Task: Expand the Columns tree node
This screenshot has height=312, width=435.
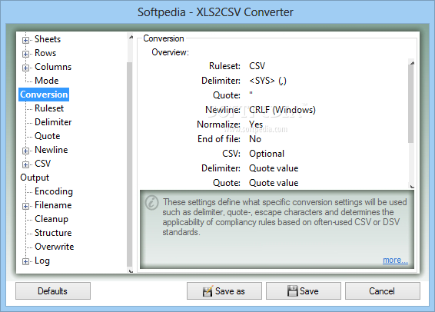Action: (x=25, y=68)
